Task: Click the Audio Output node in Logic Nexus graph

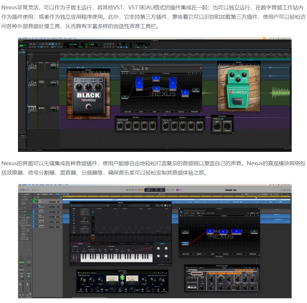Action: (x=254, y=232)
